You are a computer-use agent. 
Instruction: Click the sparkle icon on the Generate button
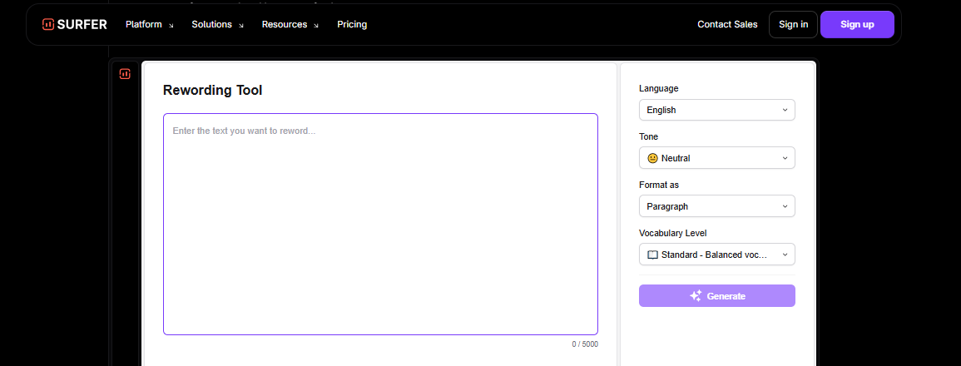[x=696, y=296]
